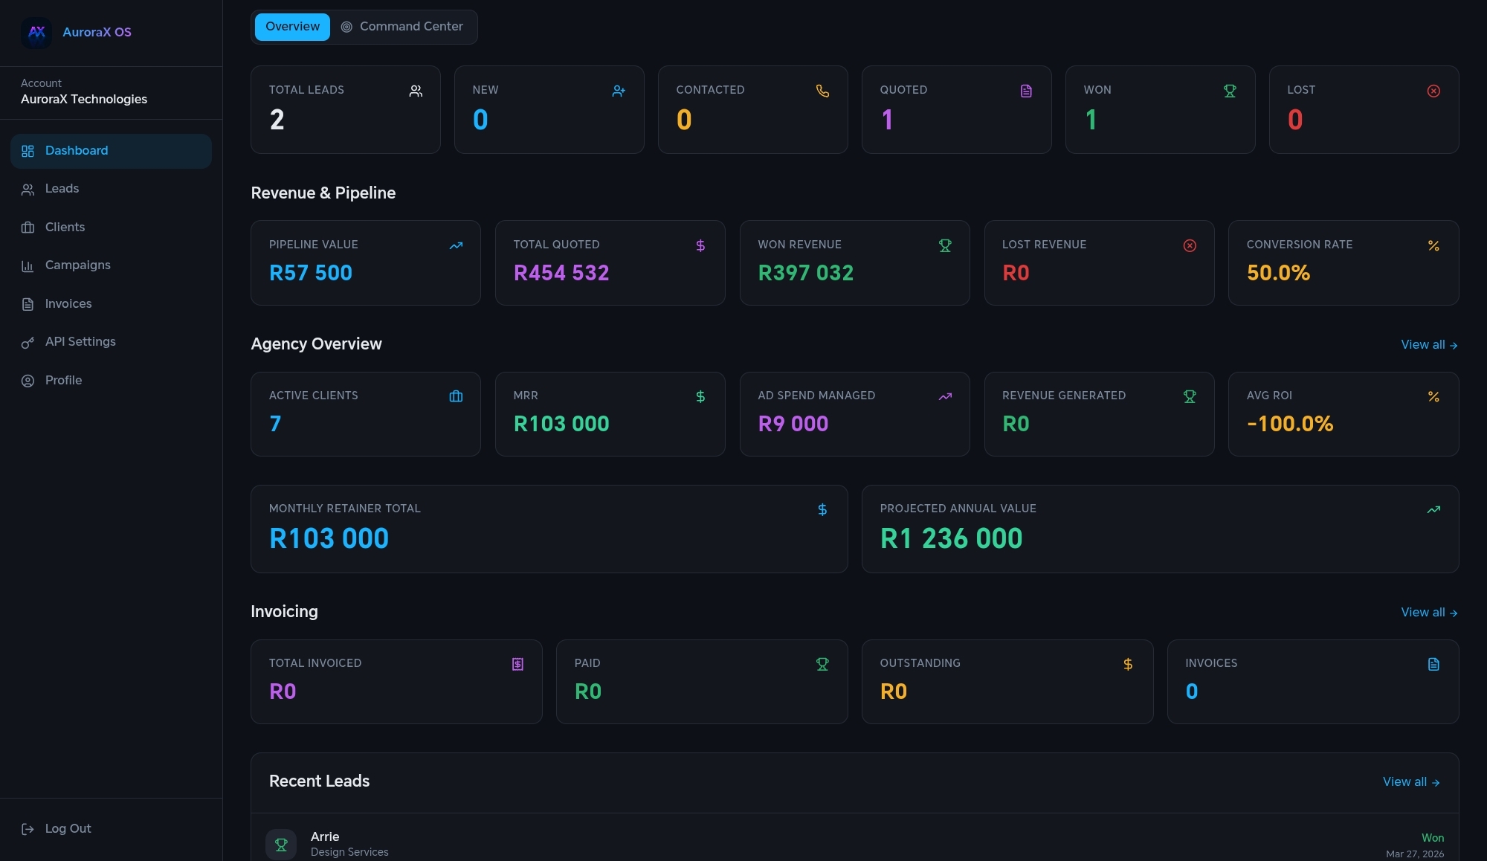Click the Invoices card file icon
The height and width of the screenshot is (861, 1487).
[1433, 664]
